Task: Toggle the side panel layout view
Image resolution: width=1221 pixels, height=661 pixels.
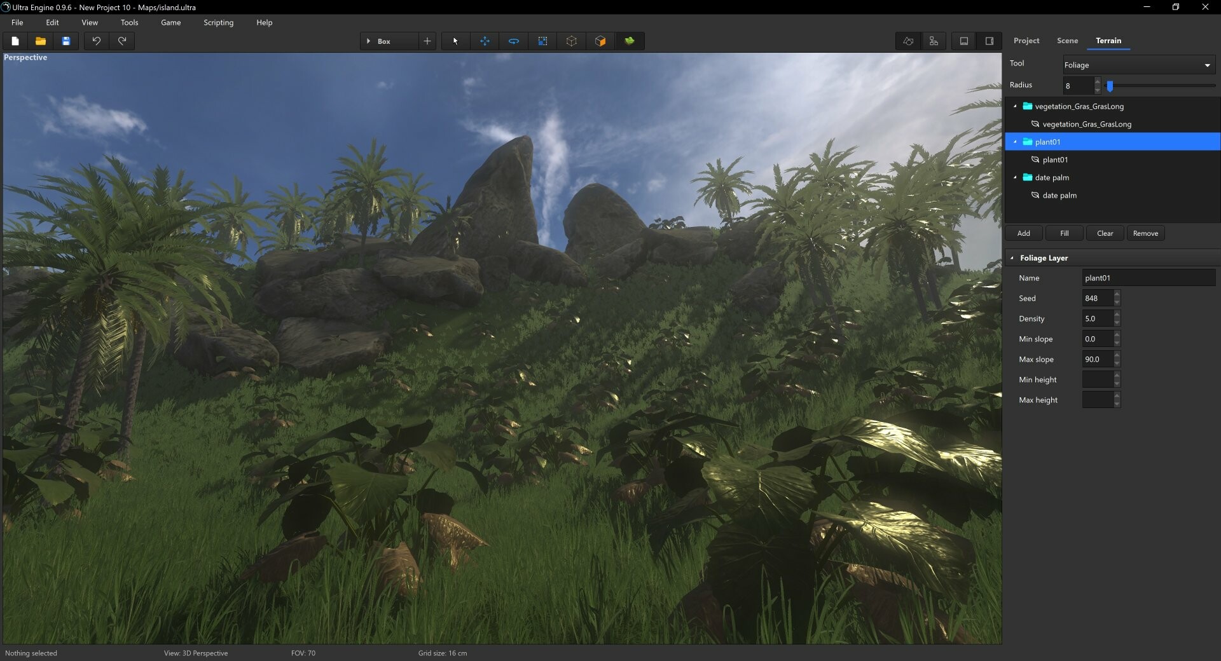Action: [x=989, y=41]
